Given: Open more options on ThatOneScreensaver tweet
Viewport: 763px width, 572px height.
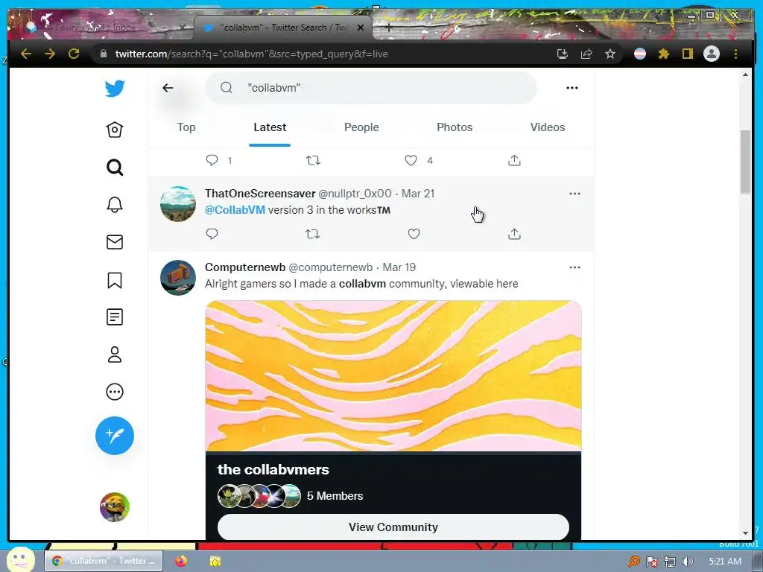Looking at the screenshot, I should coord(574,194).
